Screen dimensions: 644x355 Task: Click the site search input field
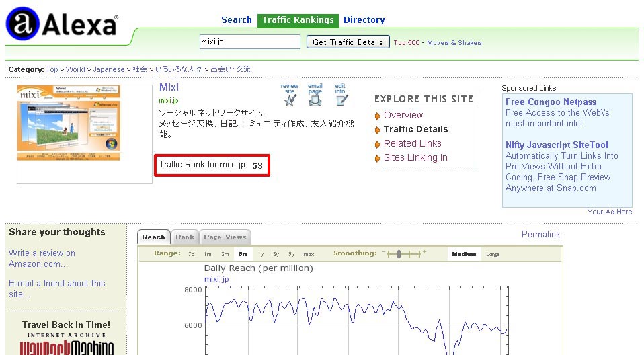pos(249,42)
